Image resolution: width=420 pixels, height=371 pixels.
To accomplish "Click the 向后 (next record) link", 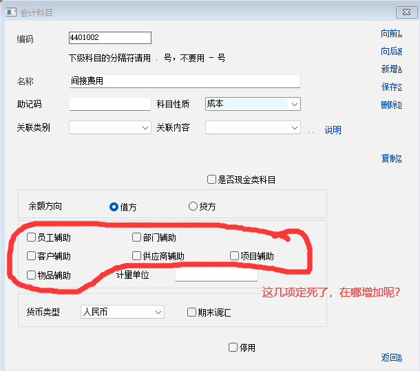I will click(391, 51).
